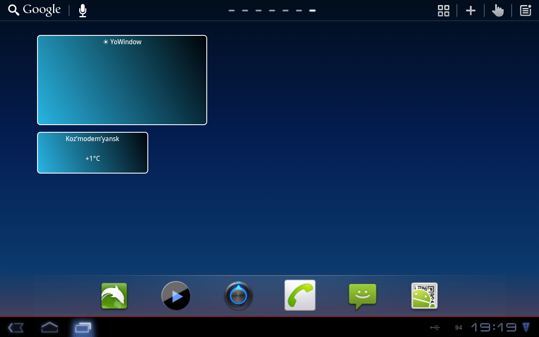
Task: Open the all apps grid
Action: (443, 11)
